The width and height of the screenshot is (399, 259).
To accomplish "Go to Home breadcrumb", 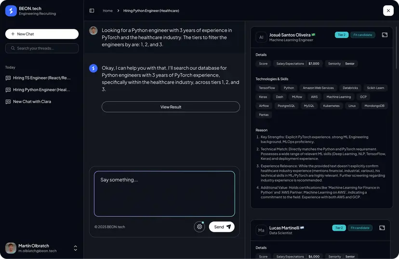I will point(107,11).
